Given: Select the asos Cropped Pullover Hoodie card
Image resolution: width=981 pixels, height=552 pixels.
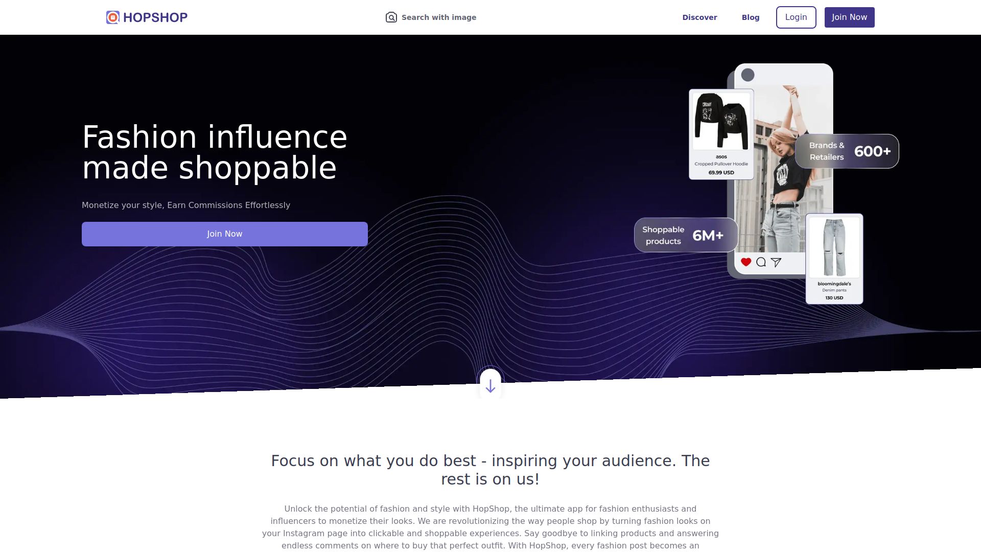Looking at the screenshot, I should pyautogui.click(x=721, y=134).
